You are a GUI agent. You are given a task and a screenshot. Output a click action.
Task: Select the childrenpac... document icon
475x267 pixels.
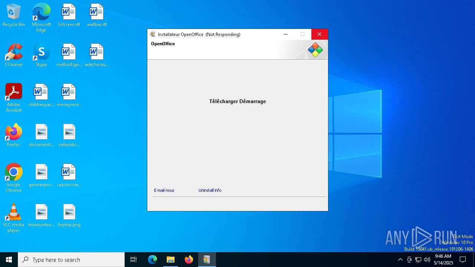(41, 96)
